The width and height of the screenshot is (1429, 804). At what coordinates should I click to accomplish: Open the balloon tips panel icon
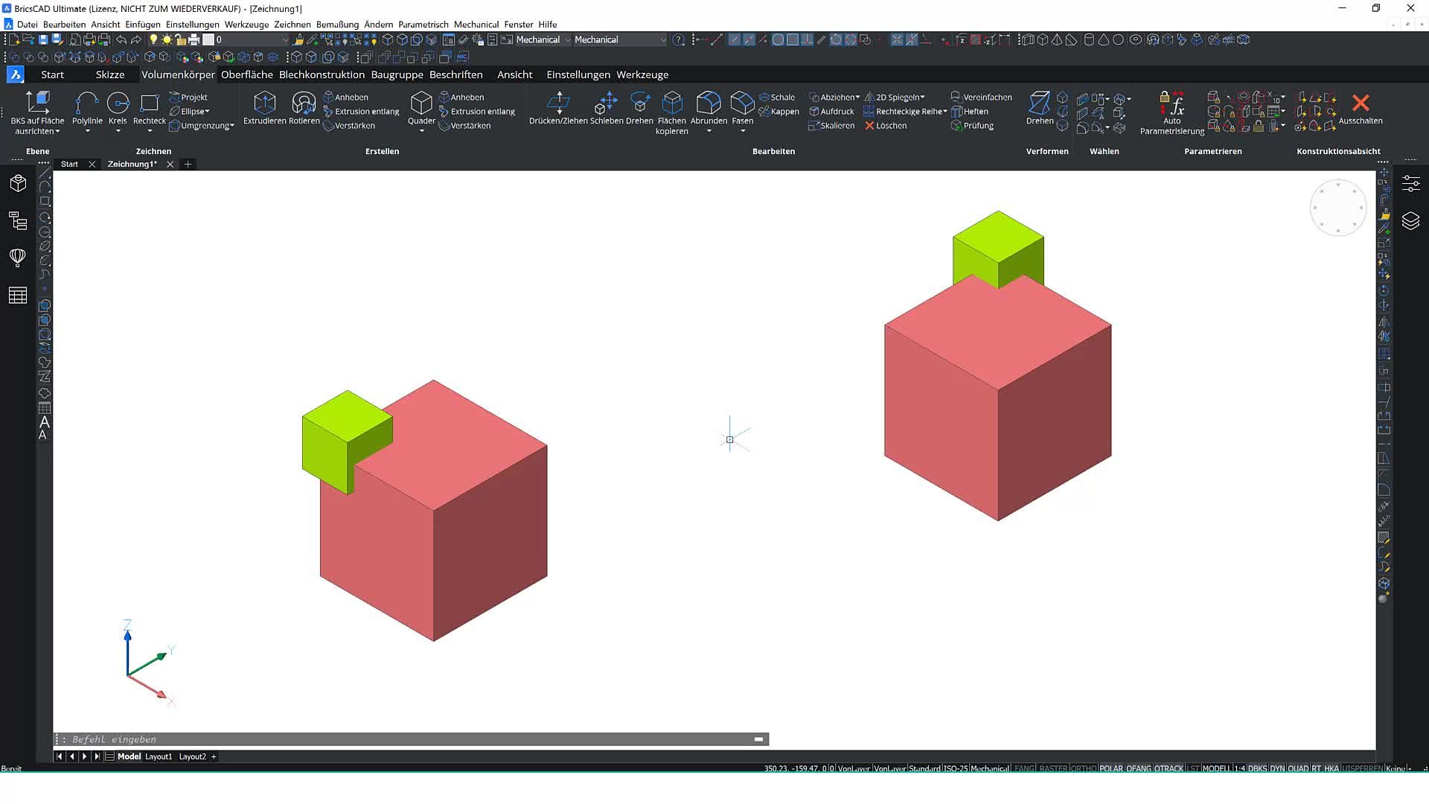click(x=18, y=258)
